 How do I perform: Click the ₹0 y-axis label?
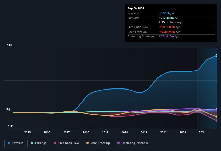coord(8,110)
